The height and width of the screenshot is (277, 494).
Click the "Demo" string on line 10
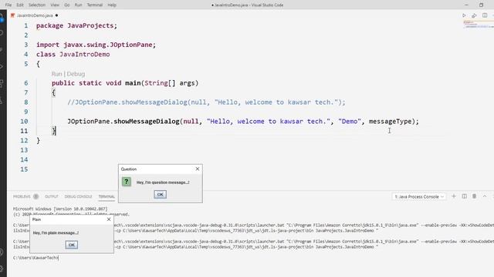(350, 122)
